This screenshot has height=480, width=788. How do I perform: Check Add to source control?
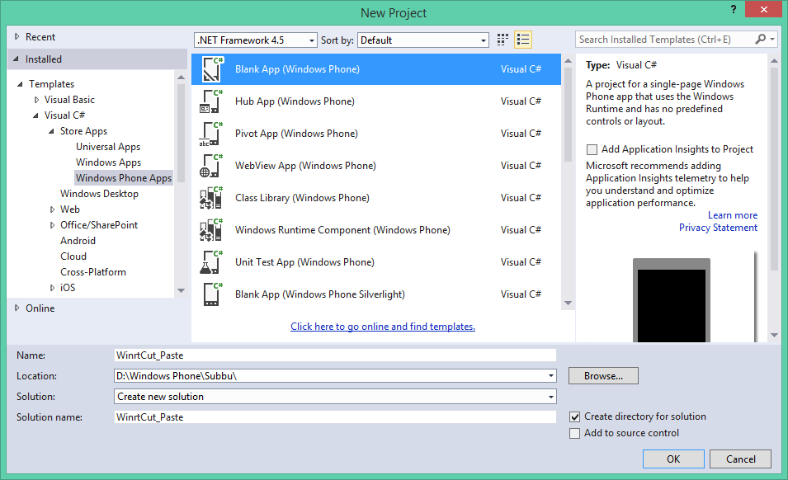pyautogui.click(x=575, y=432)
